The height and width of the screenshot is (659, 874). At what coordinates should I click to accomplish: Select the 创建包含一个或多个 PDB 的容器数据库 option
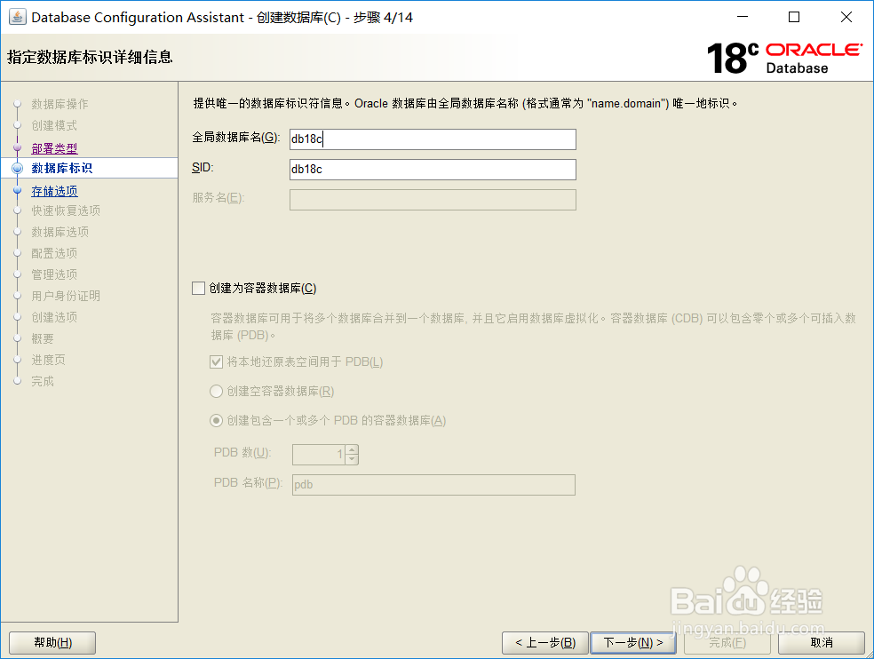pos(216,421)
